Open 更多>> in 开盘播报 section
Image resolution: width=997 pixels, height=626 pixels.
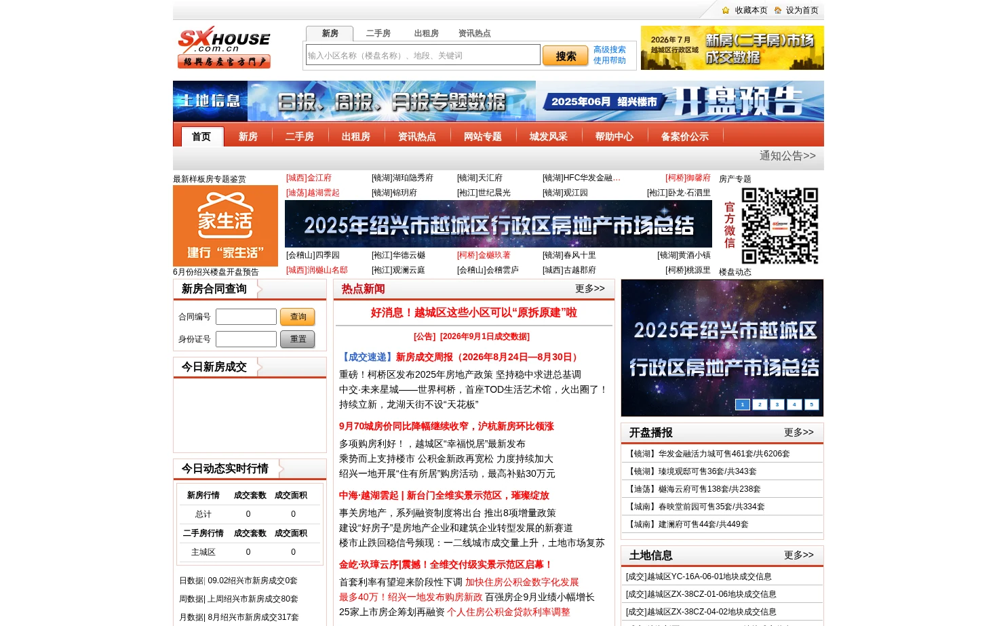pyautogui.click(x=798, y=432)
